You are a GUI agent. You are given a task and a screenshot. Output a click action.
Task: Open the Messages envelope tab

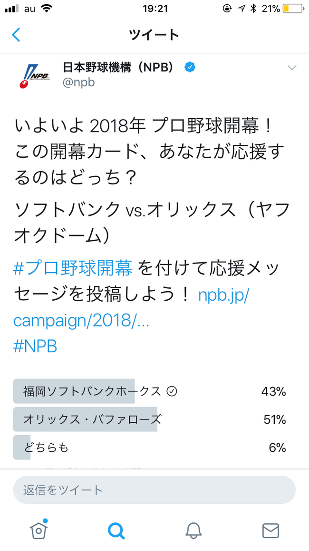tap(270, 530)
